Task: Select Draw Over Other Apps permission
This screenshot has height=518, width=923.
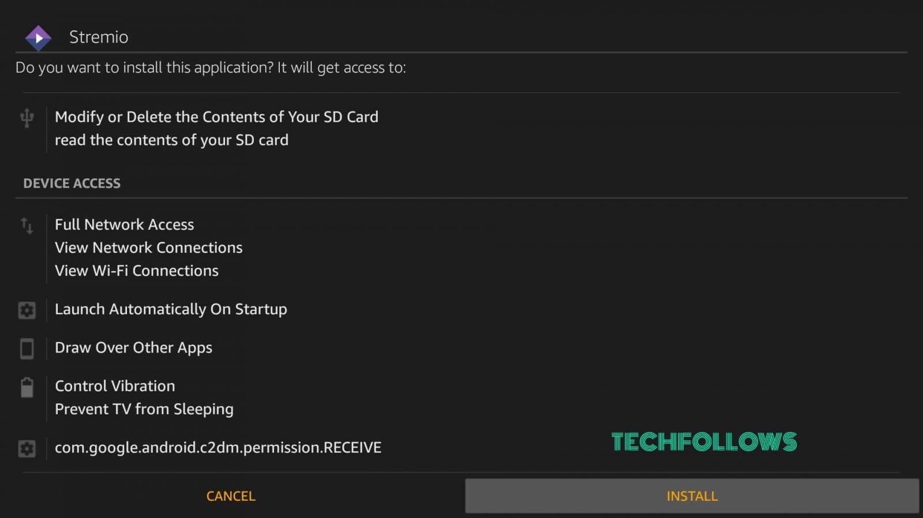Action: tap(133, 348)
